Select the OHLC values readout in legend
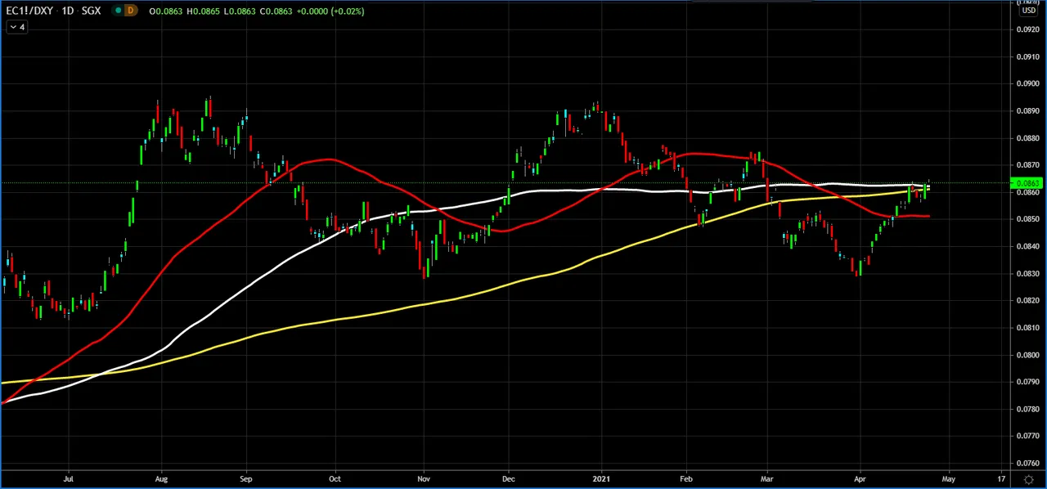1047x489 pixels. [x=221, y=11]
